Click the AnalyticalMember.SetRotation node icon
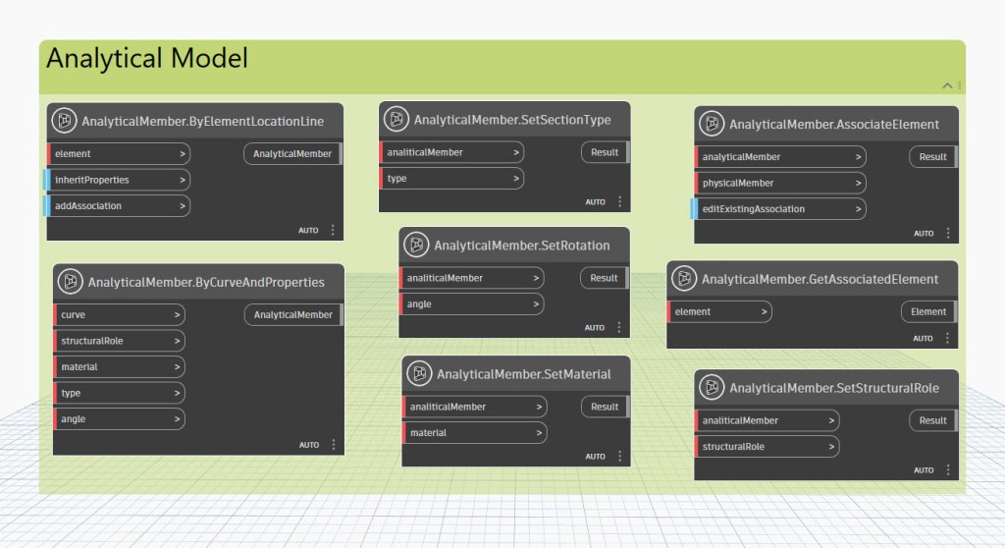Screen dimensions: 1005x548 pyautogui.click(x=416, y=246)
